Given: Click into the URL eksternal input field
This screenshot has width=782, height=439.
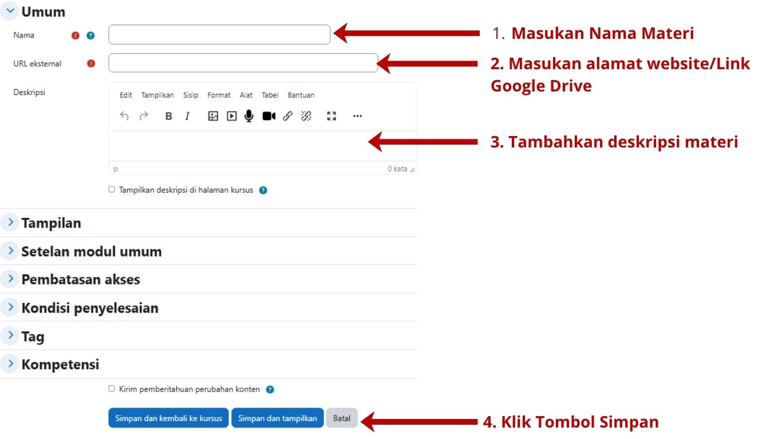Looking at the screenshot, I should coord(243,63).
